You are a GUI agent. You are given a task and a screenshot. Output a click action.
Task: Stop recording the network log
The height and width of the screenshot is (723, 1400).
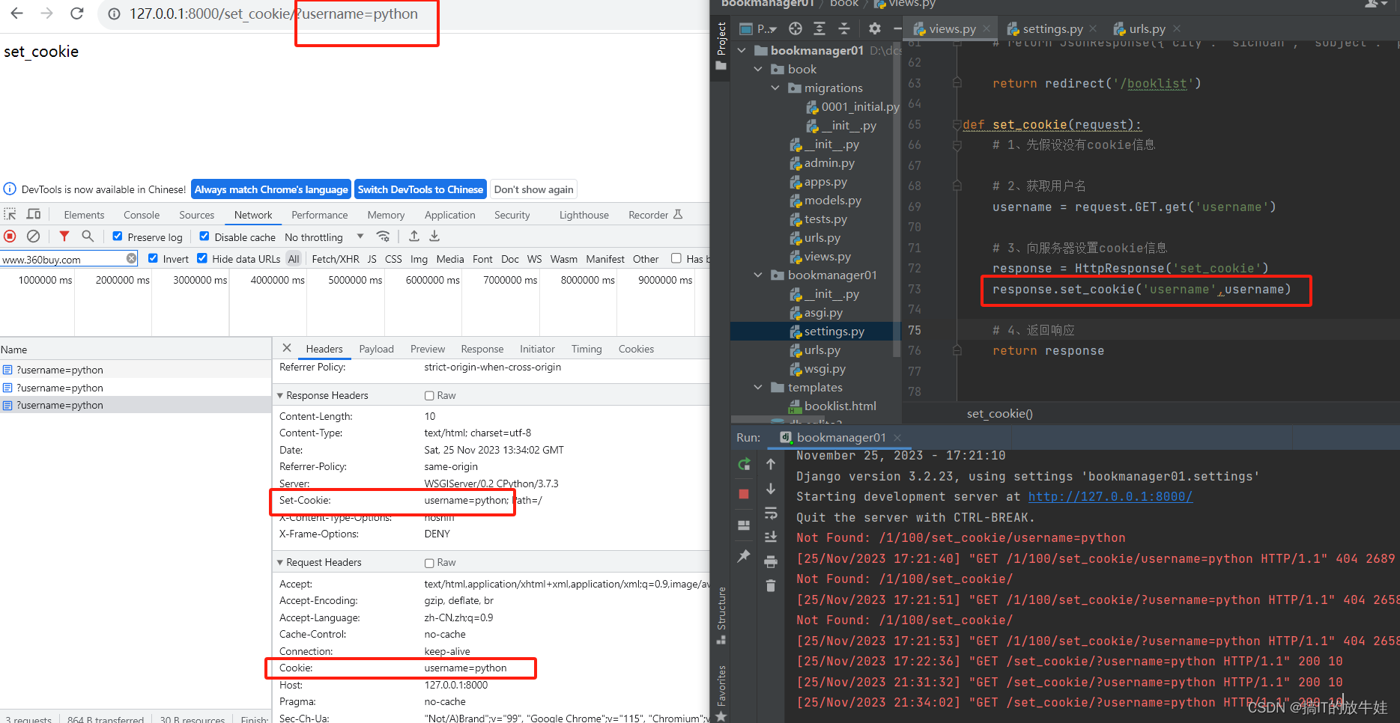click(x=10, y=237)
